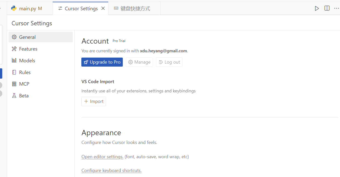
Task: Click the Rules notebook icon
Action: tap(14, 72)
